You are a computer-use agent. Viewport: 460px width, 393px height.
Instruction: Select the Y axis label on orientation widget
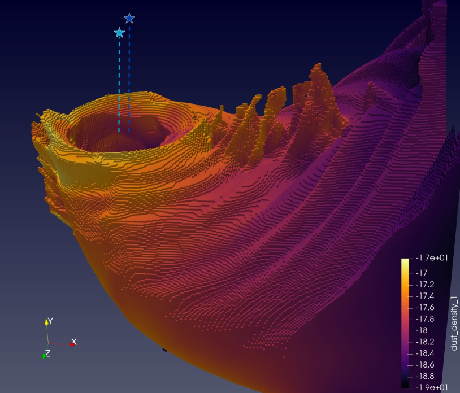click(50, 321)
